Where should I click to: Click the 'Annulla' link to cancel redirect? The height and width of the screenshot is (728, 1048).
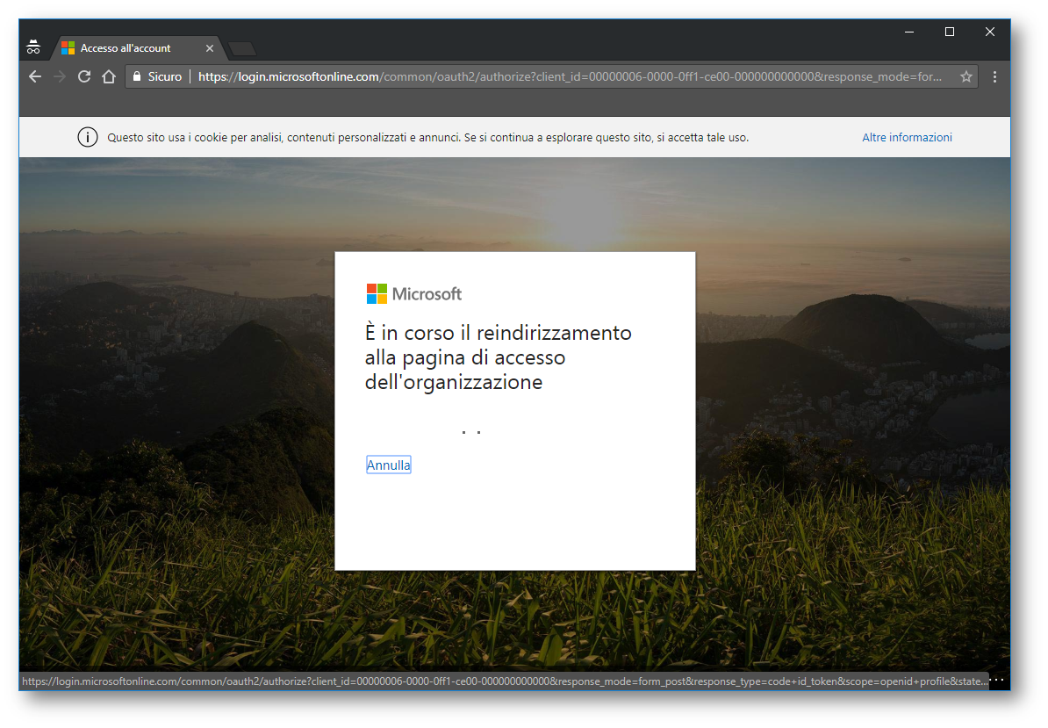coord(388,465)
